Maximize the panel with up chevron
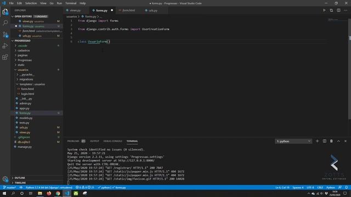The height and width of the screenshot is (197, 351). pos(338,141)
